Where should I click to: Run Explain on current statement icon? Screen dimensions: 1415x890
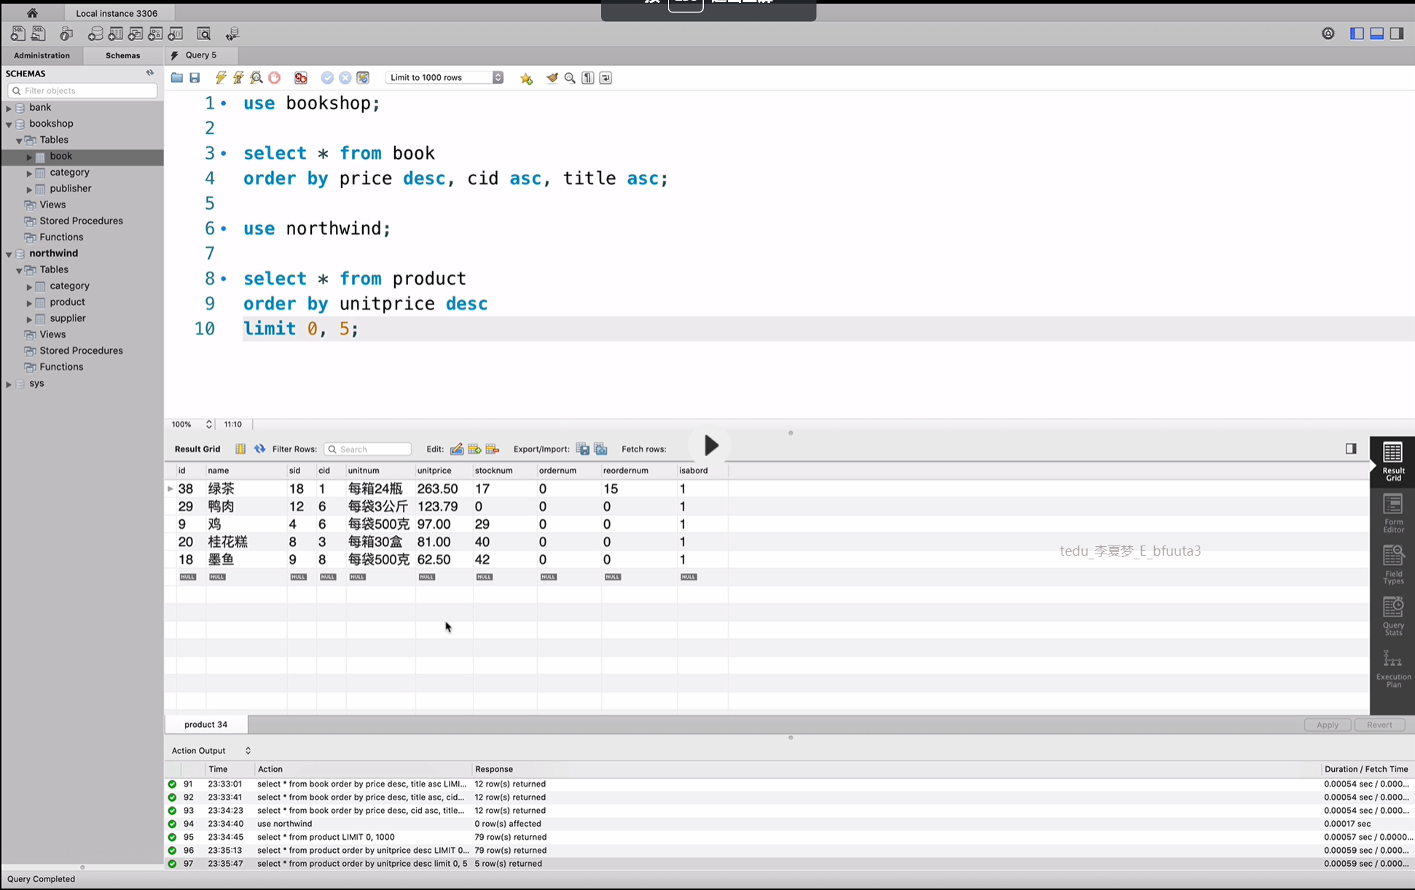click(256, 78)
